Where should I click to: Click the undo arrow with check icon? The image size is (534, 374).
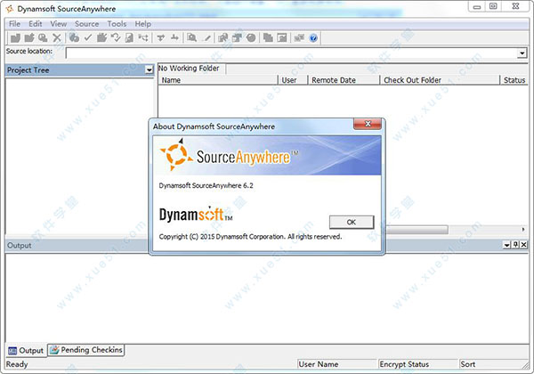tap(116, 37)
